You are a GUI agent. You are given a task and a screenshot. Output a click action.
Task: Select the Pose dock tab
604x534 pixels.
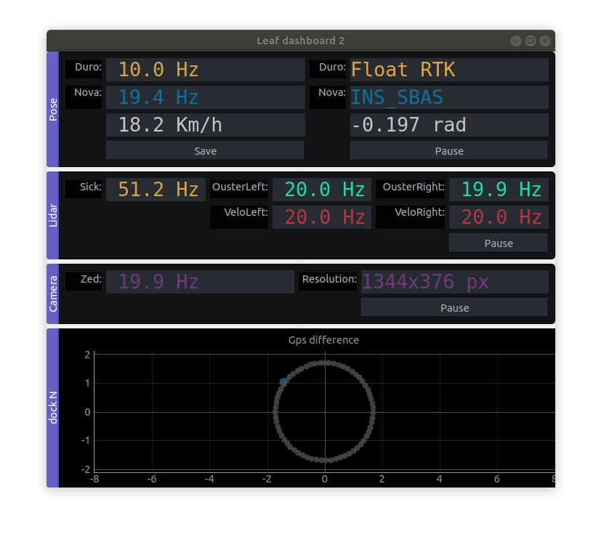[x=53, y=109]
